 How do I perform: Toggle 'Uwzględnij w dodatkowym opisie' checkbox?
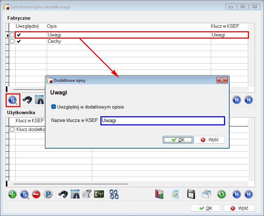(x=53, y=107)
